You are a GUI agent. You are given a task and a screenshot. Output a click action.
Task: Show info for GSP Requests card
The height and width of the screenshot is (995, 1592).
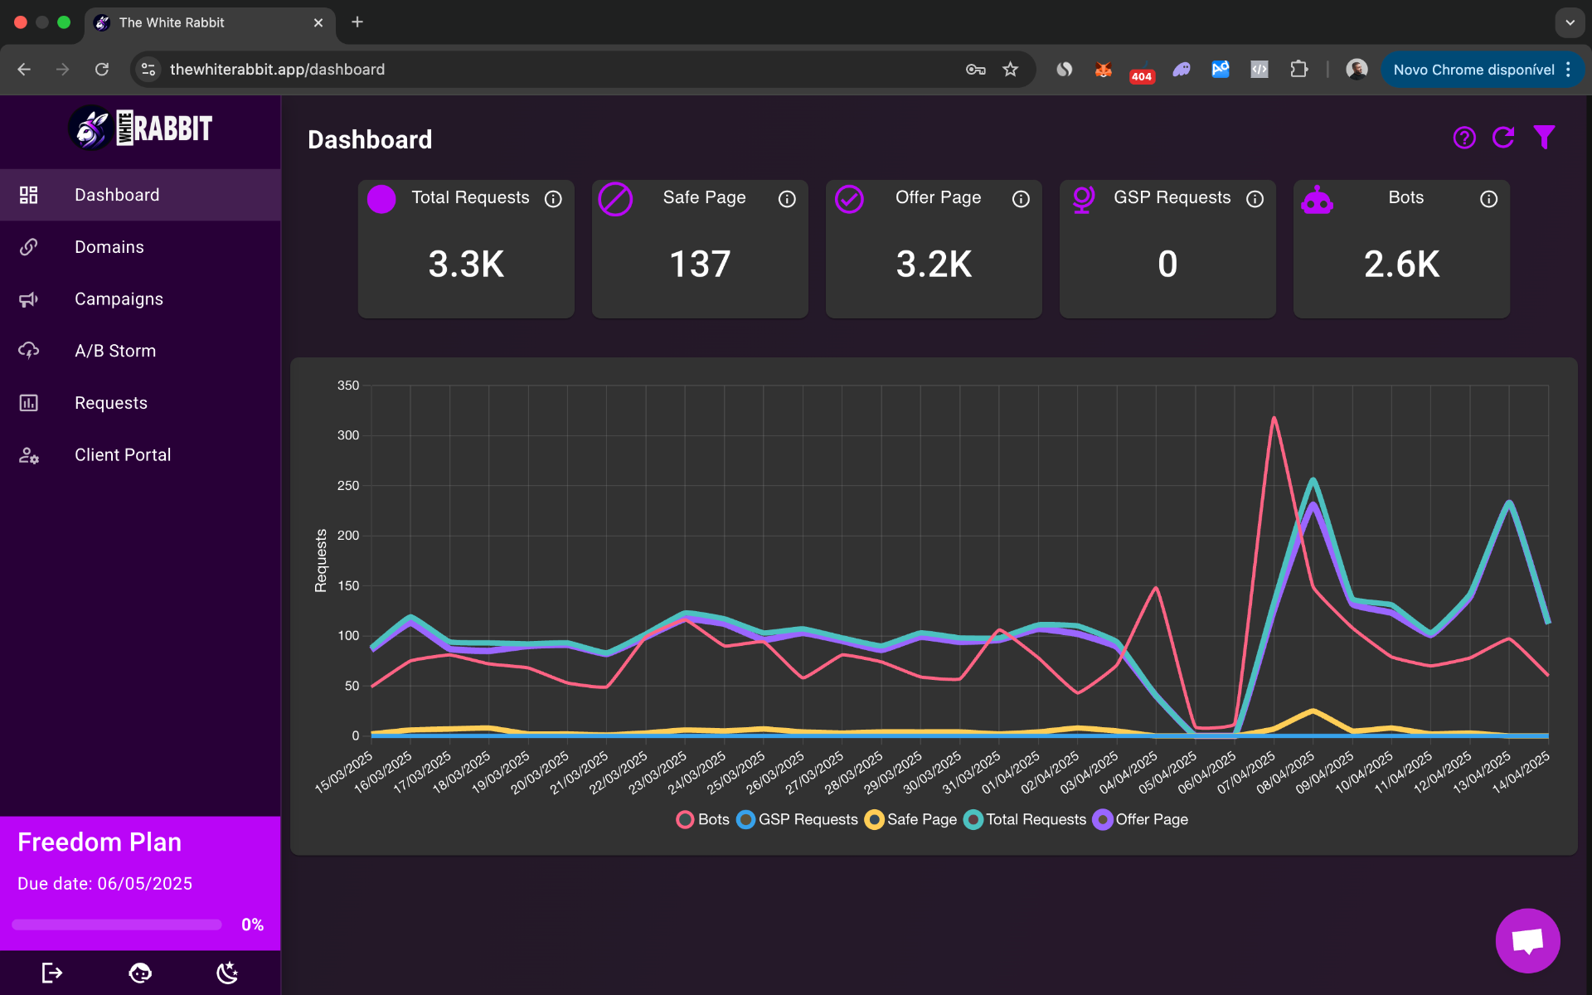(1255, 199)
